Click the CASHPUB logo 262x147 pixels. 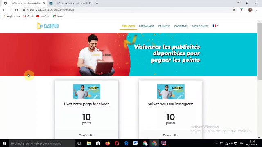(x=48, y=26)
